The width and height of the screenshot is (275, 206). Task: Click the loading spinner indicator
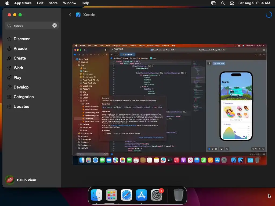point(269,15)
